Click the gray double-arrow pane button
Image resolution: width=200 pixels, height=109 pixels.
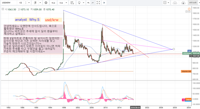pyautogui.click(x=189, y=12)
